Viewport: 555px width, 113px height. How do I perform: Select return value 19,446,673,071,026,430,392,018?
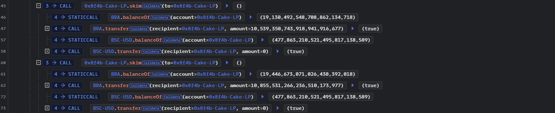tap(307, 74)
